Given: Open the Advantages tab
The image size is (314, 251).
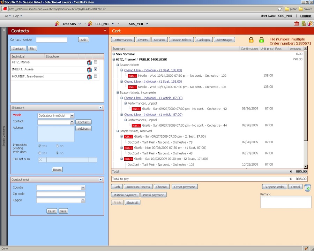Looking at the screenshot, I should coord(224,40).
